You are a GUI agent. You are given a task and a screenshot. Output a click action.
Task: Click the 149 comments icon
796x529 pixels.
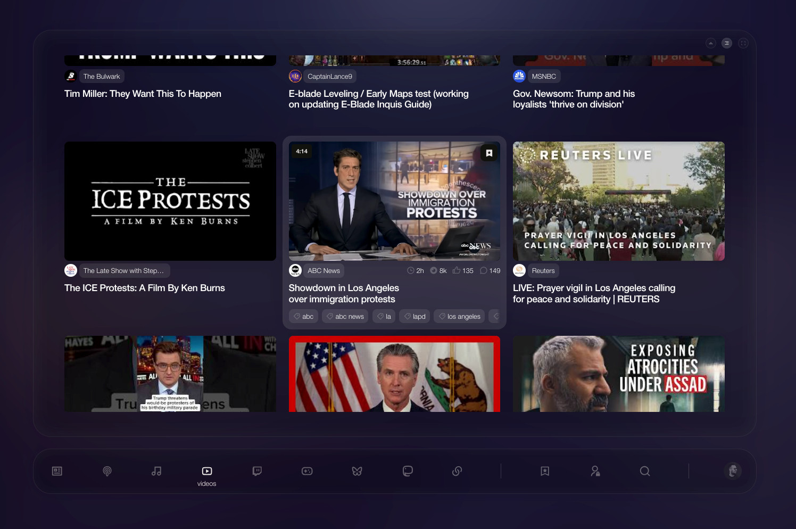[484, 270]
